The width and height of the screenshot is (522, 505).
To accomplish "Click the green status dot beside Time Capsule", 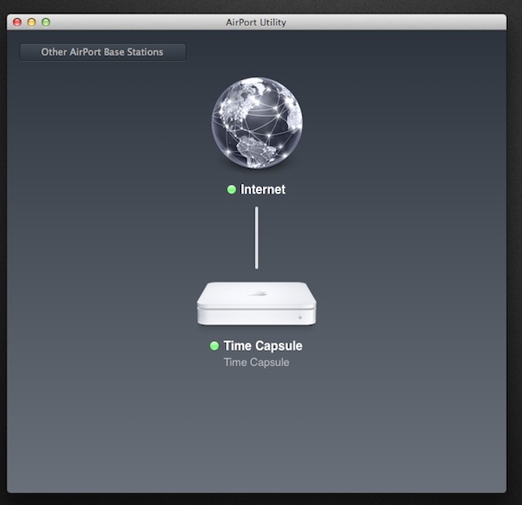I will tap(214, 345).
